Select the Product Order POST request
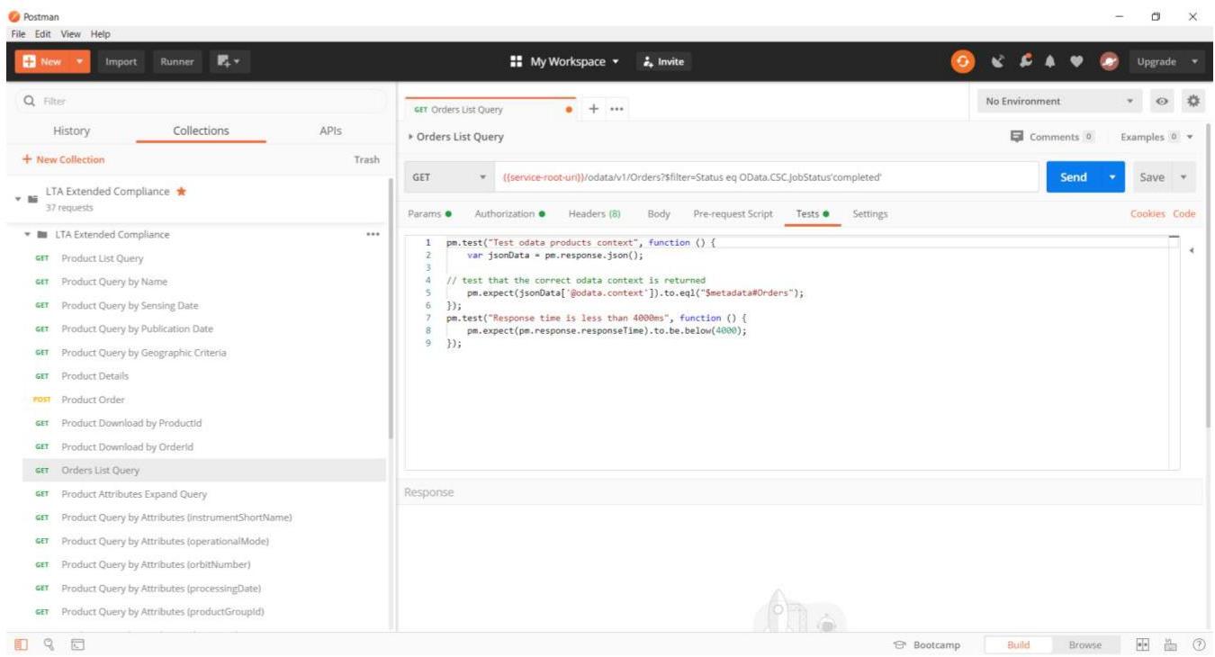The height and width of the screenshot is (657, 1215). point(203,400)
